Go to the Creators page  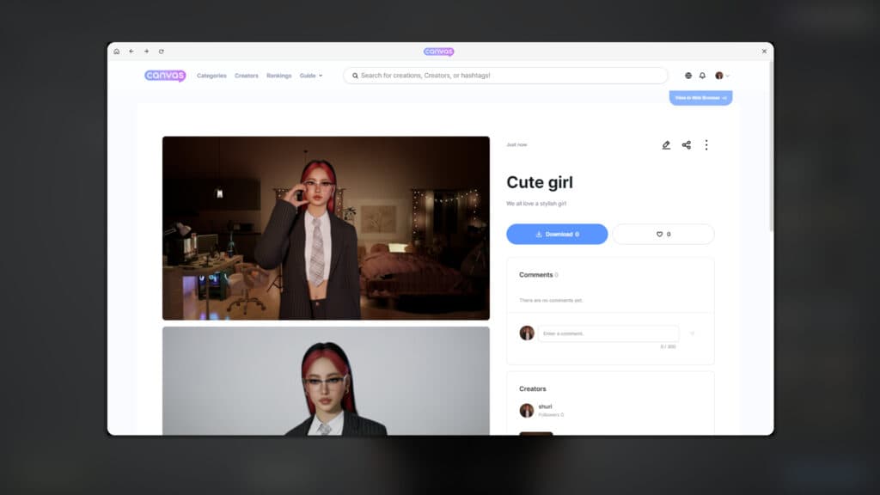tap(247, 76)
